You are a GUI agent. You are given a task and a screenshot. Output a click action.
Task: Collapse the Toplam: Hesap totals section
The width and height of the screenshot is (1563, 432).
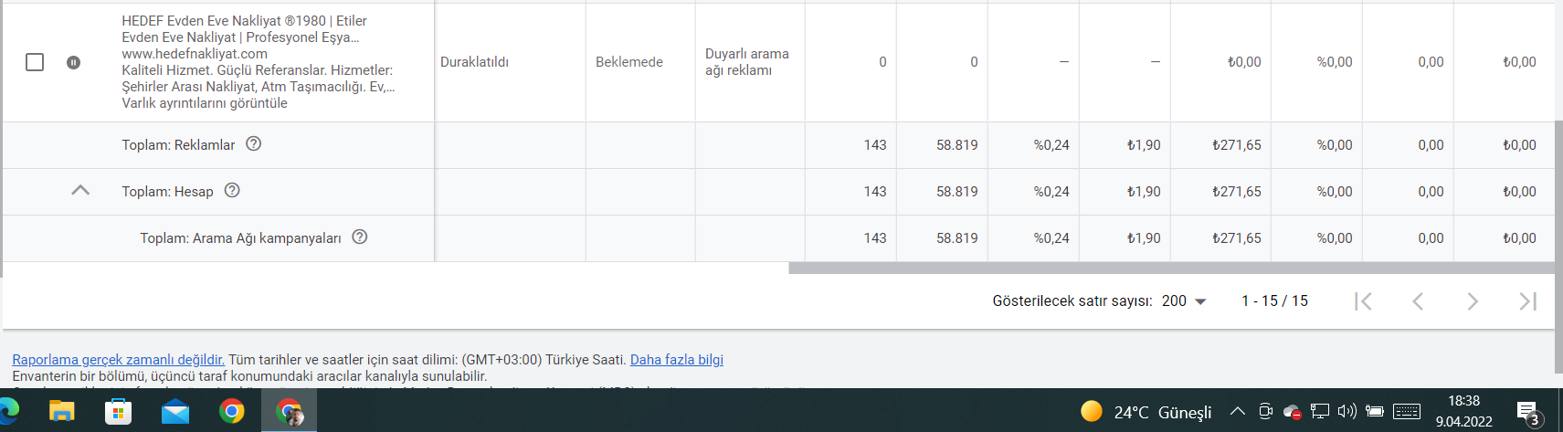80,190
